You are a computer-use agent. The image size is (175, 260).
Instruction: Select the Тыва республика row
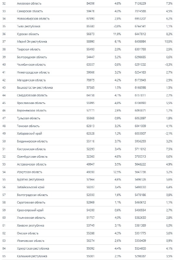click(x=87, y=26)
